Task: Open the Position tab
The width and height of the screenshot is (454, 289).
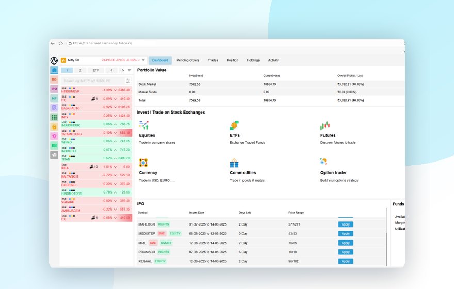Action: pos(233,60)
